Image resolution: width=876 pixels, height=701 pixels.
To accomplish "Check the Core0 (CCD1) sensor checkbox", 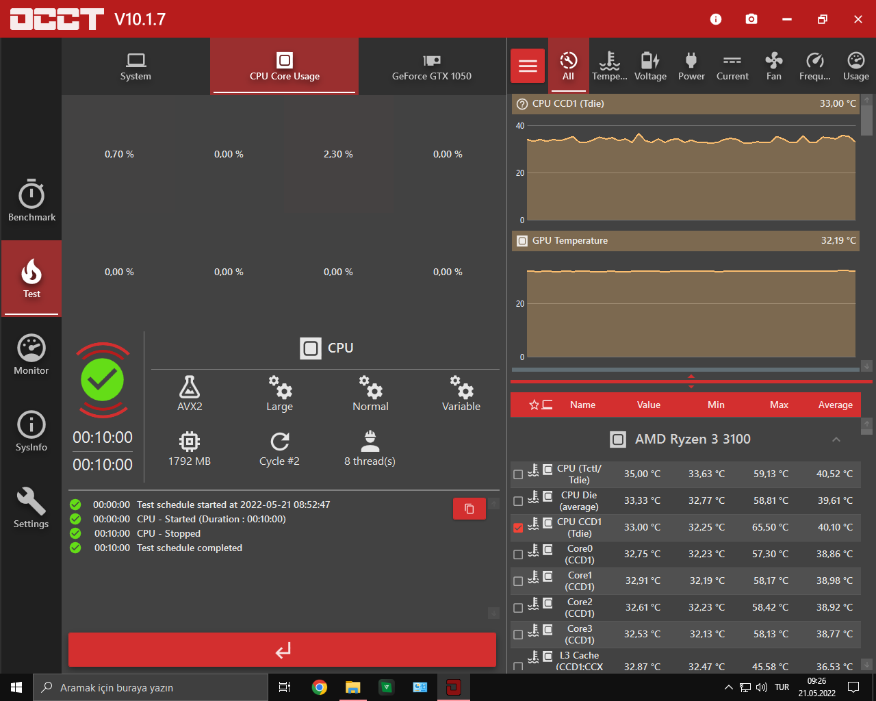I will [518, 555].
